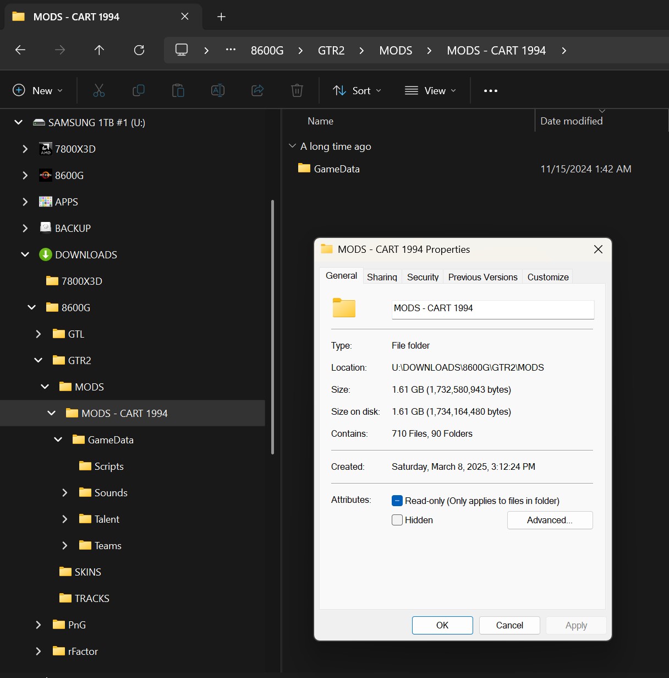
Task: Click the Rename icon in toolbar
Action: point(218,90)
